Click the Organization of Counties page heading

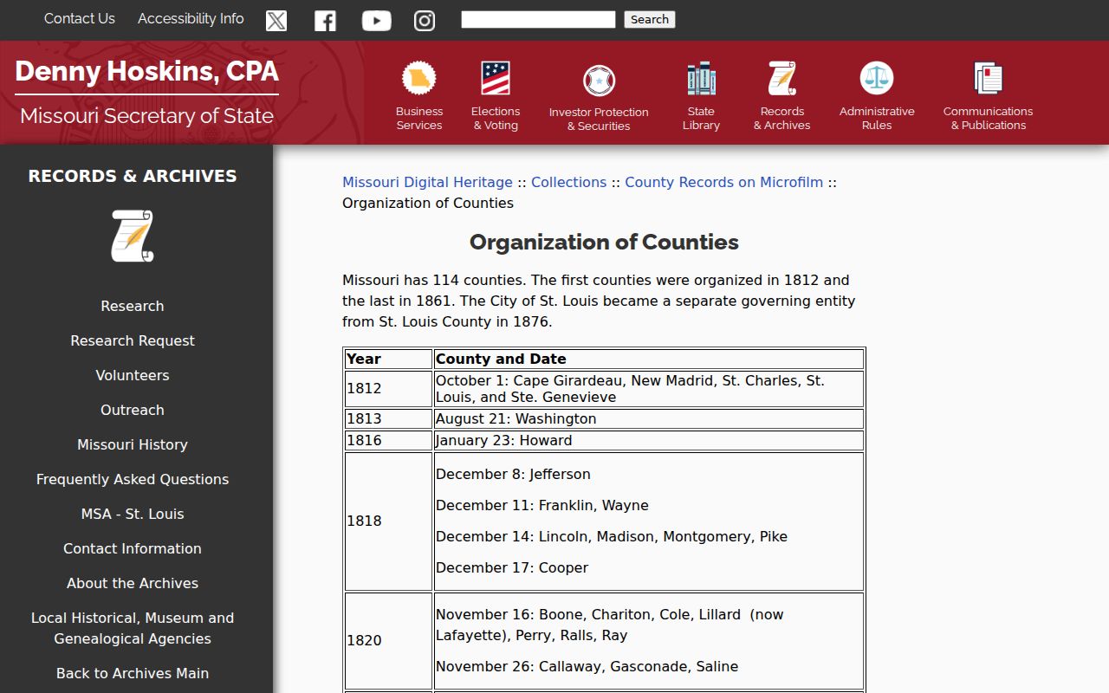(604, 242)
